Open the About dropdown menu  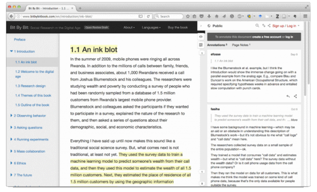pos(129,27)
